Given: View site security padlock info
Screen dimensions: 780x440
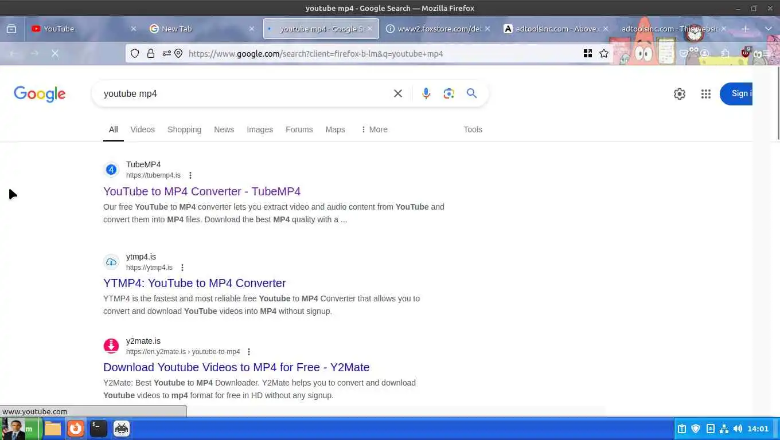Looking at the screenshot, I should 151,53.
